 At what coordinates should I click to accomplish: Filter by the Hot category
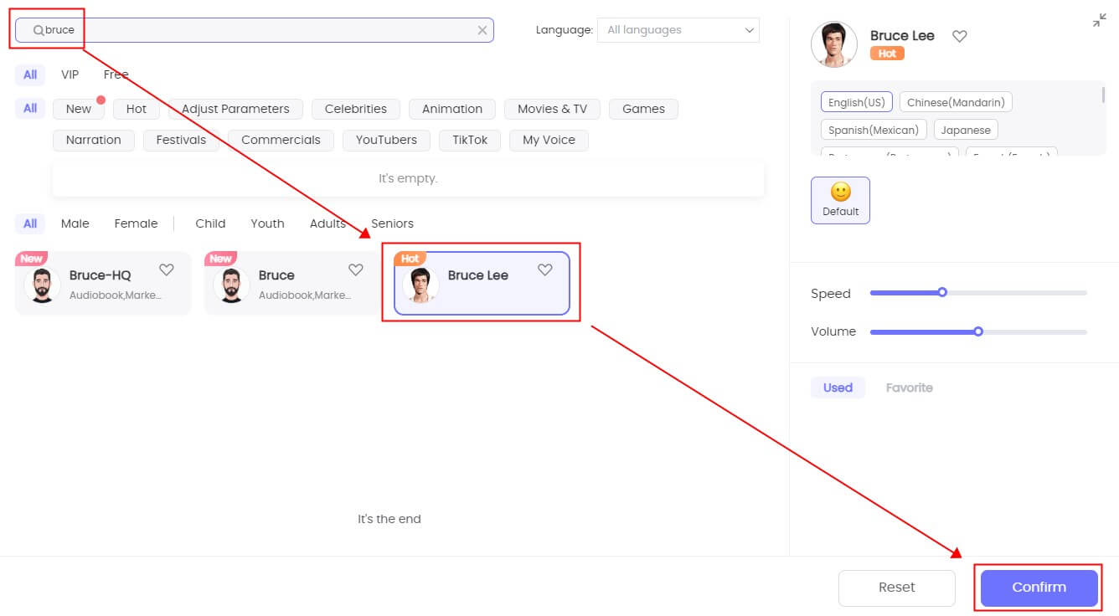click(137, 109)
